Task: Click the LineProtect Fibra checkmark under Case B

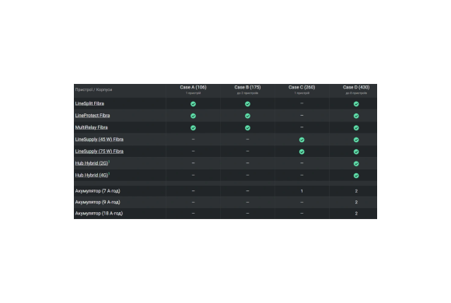Action: (247, 116)
